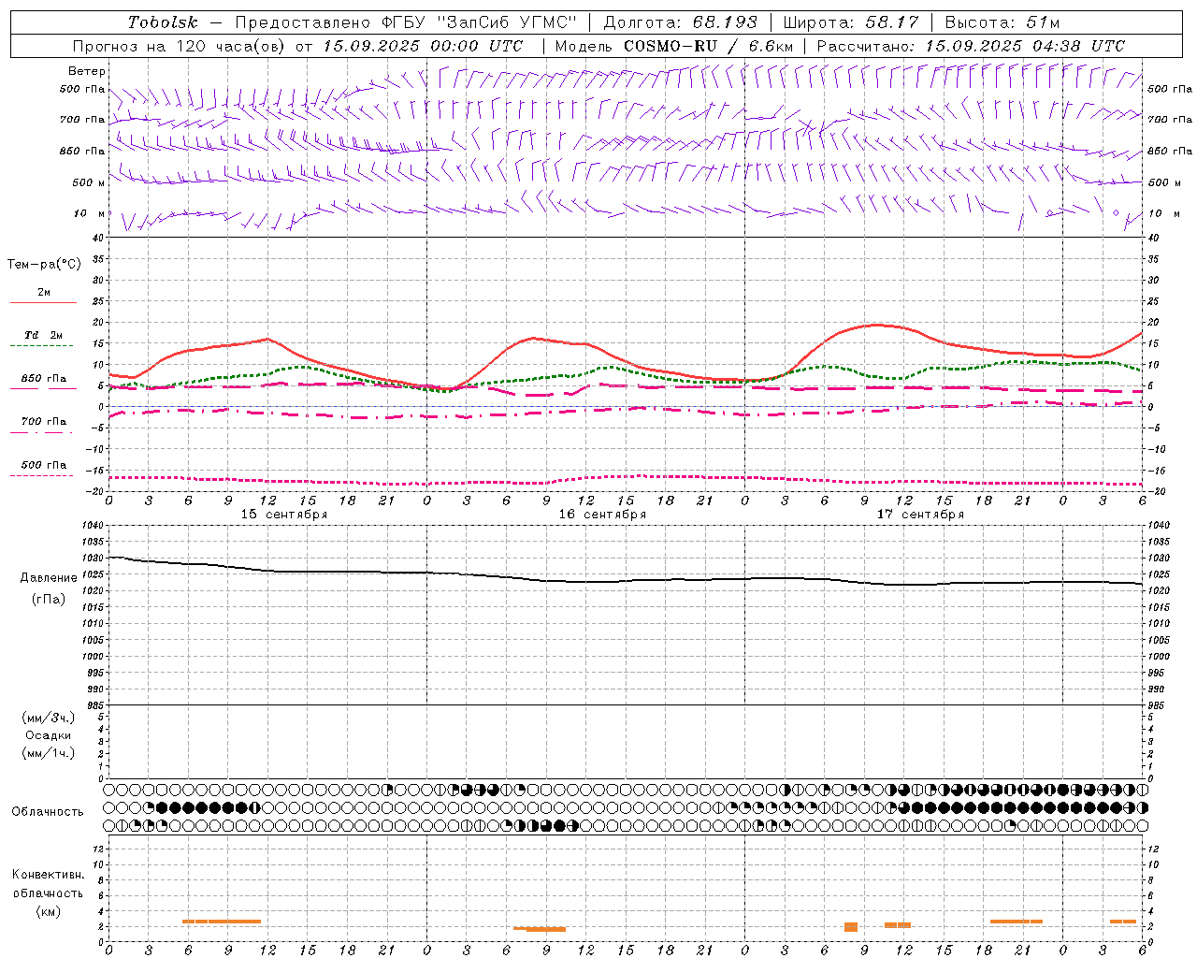Click the '(мм/1ч.)' precipitation unit label
This screenshot has height=958, width=1197.
point(49,753)
